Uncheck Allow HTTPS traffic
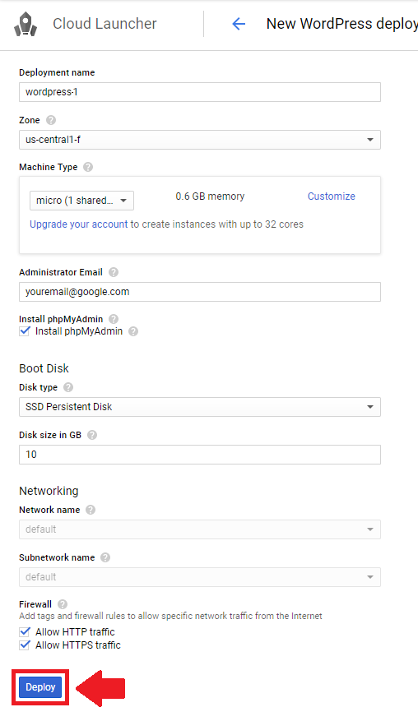This screenshot has height=721, width=418. click(x=25, y=645)
